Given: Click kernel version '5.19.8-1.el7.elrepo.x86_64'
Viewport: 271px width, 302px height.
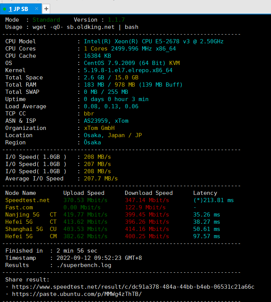Looking at the screenshot, I should [x=128, y=70].
